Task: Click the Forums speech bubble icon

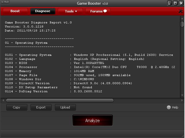Action: click(x=105, y=11)
